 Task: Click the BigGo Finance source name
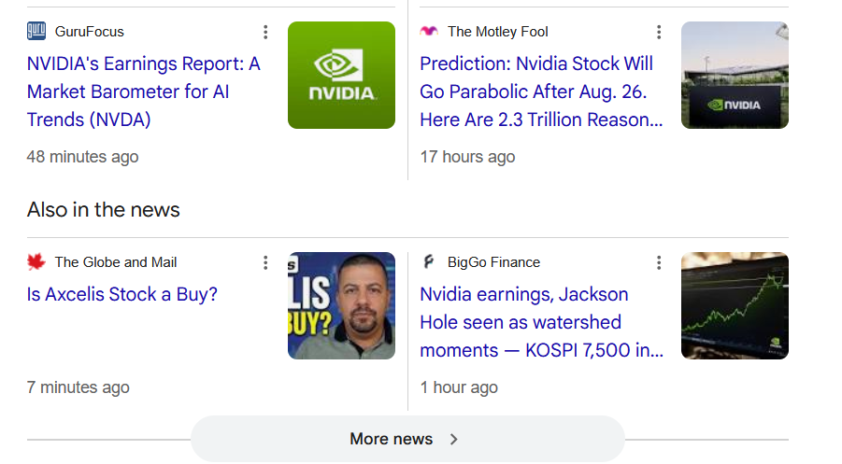493,262
